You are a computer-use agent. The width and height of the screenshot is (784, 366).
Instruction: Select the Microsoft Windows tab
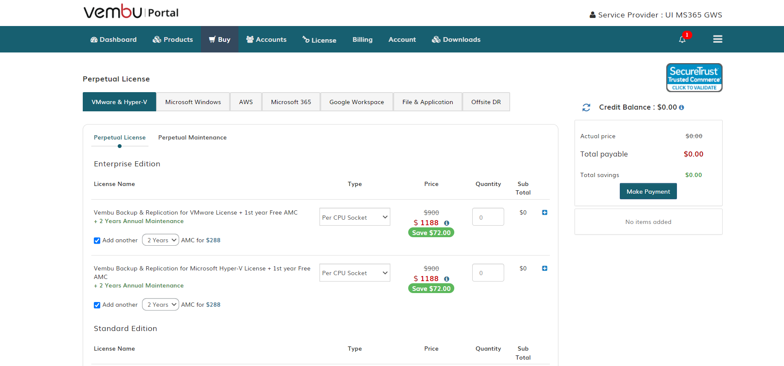(x=193, y=102)
